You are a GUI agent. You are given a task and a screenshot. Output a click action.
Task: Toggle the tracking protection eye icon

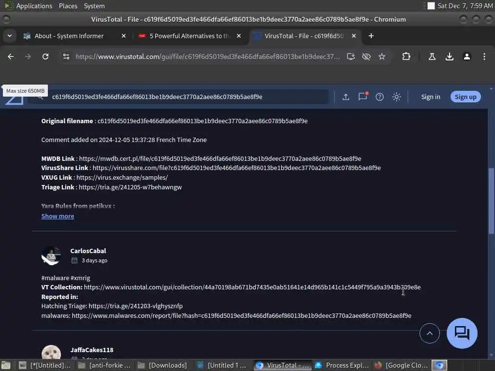coord(366,57)
